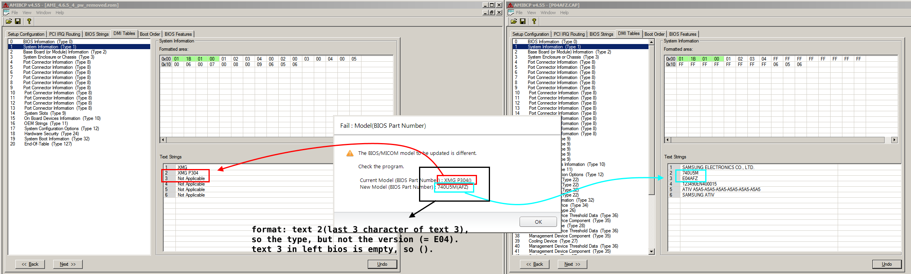Switch to Setup Configuration tab, right window
Viewport: 911px width, 274px height.
(531, 34)
